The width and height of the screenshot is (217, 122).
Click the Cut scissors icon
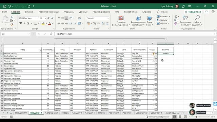(x=12, y=17)
